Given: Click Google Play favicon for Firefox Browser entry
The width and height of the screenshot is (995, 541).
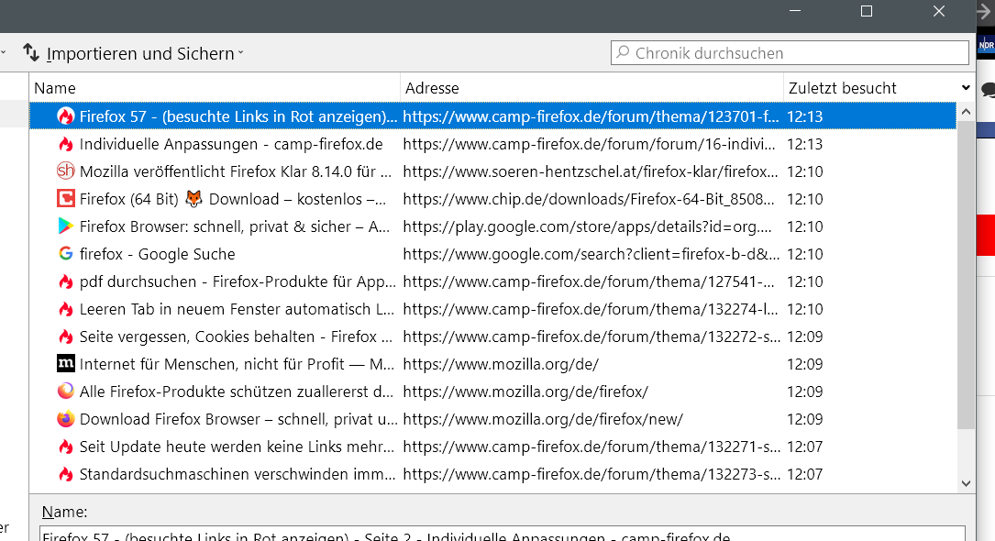Looking at the screenshot, I should click(x=65, y=226).
